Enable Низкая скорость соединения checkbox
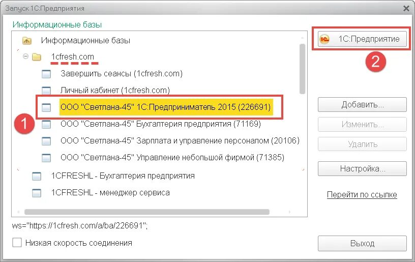Image resolution: width=415 pixels, height=262 pixels. [x=17, y=243]
